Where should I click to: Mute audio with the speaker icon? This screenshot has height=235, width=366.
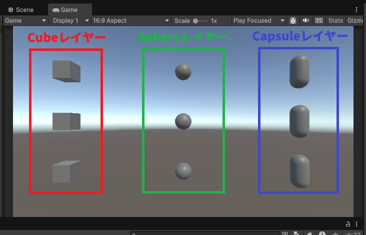tap(306, 20)
